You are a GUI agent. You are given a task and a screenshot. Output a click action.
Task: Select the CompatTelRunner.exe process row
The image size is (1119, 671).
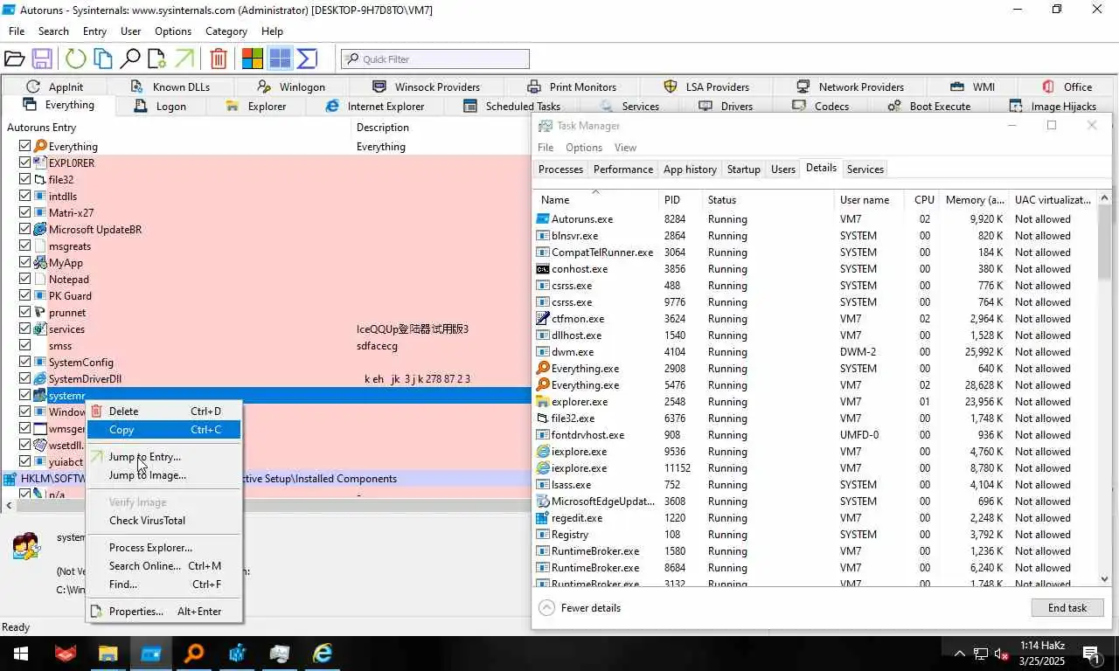tap(815, 252)
